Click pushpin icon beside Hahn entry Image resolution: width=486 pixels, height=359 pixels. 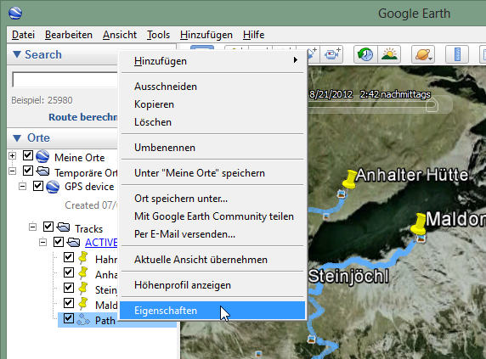83,258
